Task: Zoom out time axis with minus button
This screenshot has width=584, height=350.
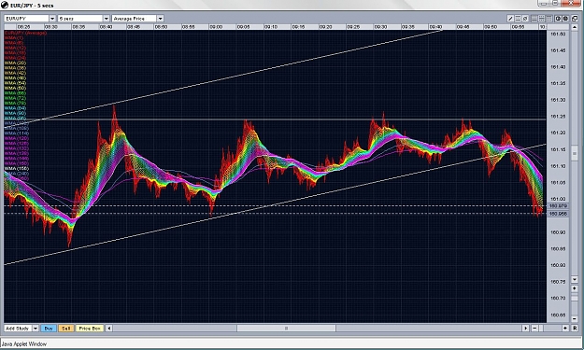Action: pos(534,328)
